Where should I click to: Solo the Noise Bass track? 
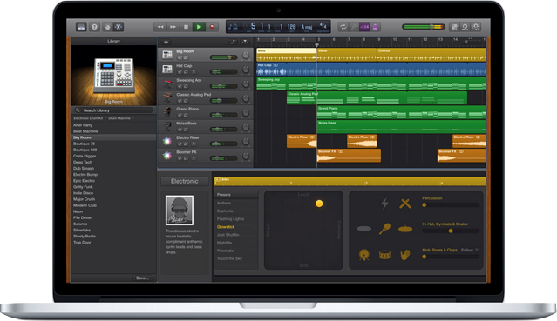click(x=186, y=130)
